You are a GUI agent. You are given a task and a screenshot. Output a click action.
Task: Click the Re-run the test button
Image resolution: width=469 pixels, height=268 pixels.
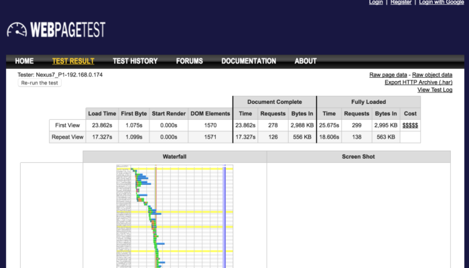coord(40,83)
